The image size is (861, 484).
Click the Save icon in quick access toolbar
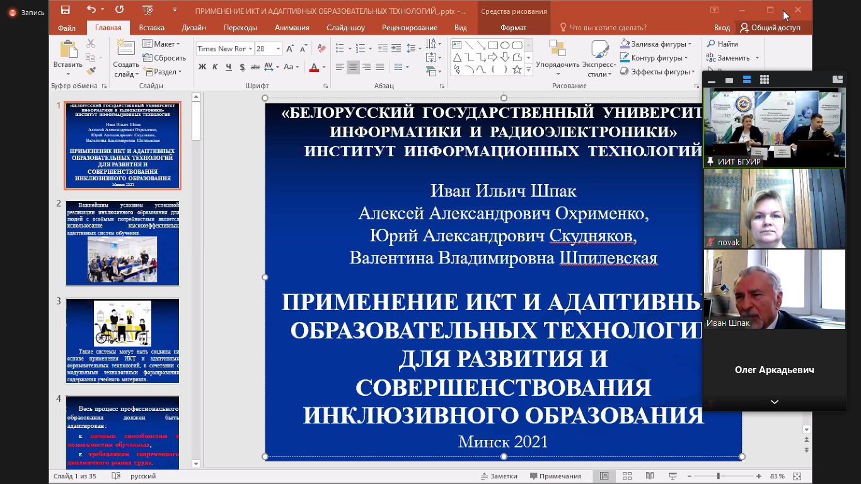pyautogui.click(x=66, y=9)
